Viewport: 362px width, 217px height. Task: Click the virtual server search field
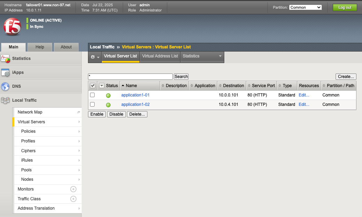click(130, 77)
